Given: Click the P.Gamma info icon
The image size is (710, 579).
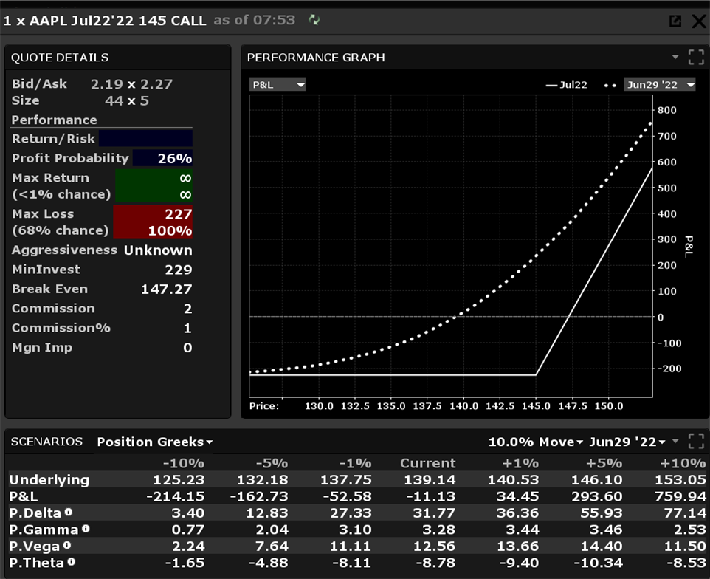Looking at the screenshot, I should (x=86, y=528).
